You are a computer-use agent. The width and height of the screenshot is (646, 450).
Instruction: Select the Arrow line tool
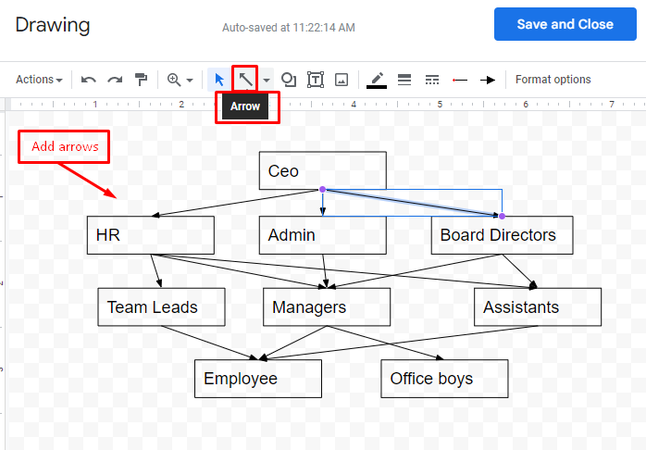pos(245,79)
